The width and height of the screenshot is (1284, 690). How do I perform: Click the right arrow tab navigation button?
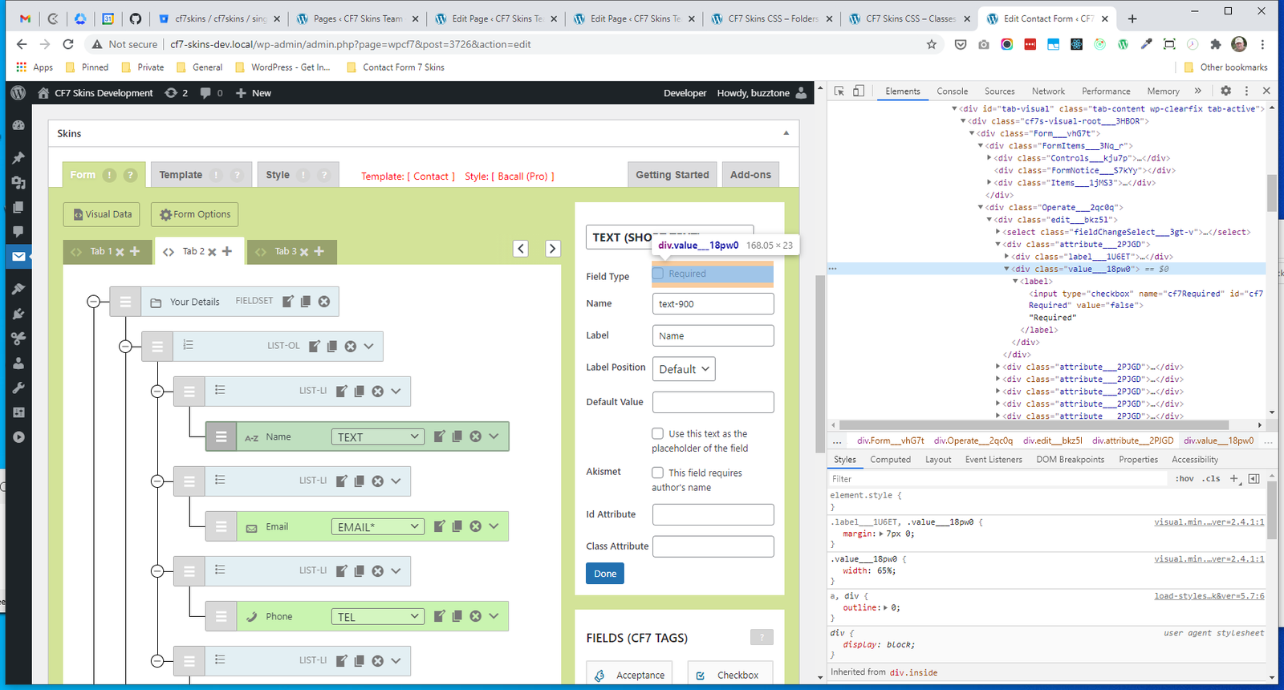[552, 249]
